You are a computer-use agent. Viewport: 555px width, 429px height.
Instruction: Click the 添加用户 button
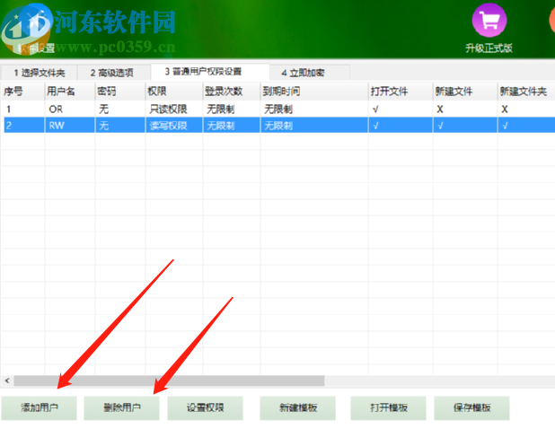[40, 407]
